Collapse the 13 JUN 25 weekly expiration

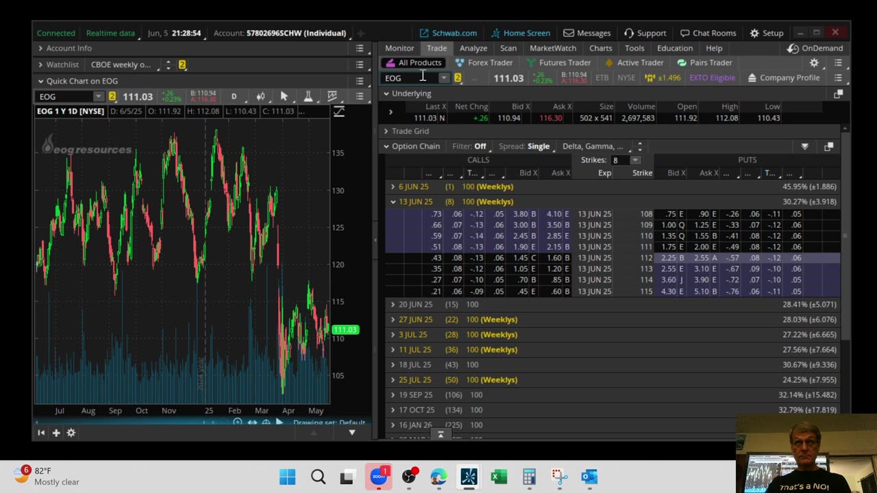pyautogui.click(x=393, y=202)
